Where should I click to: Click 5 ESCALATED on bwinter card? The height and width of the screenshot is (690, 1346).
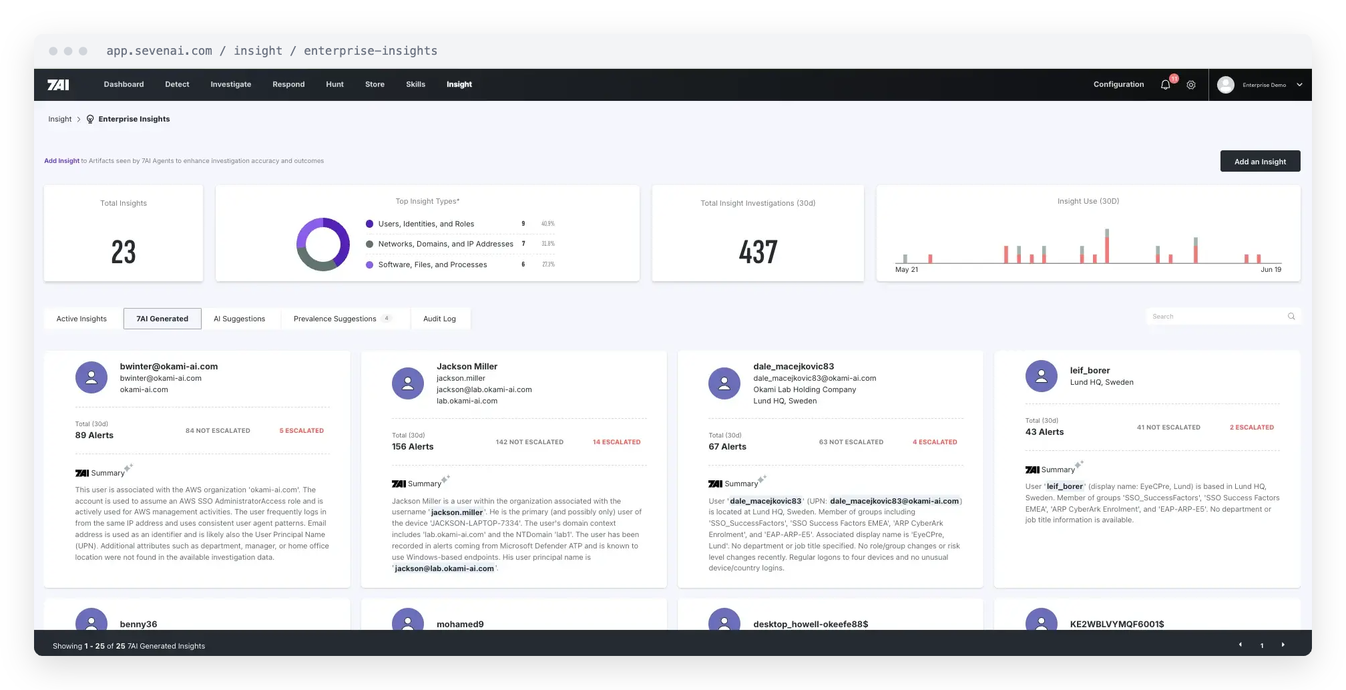coord(301,431)
